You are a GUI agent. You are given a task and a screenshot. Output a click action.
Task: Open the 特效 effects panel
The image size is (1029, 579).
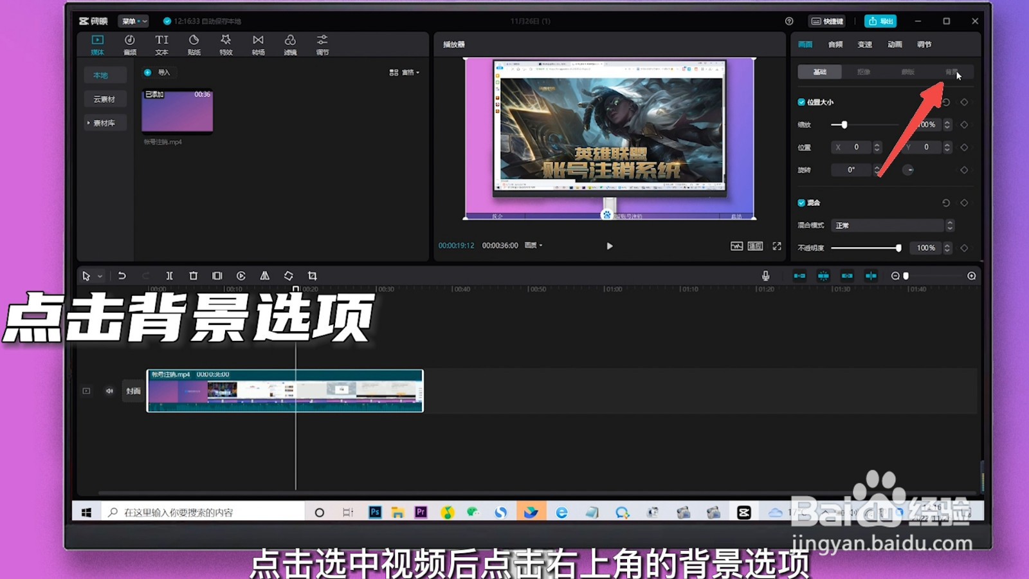pyautogui.click(x=226, y=44)
